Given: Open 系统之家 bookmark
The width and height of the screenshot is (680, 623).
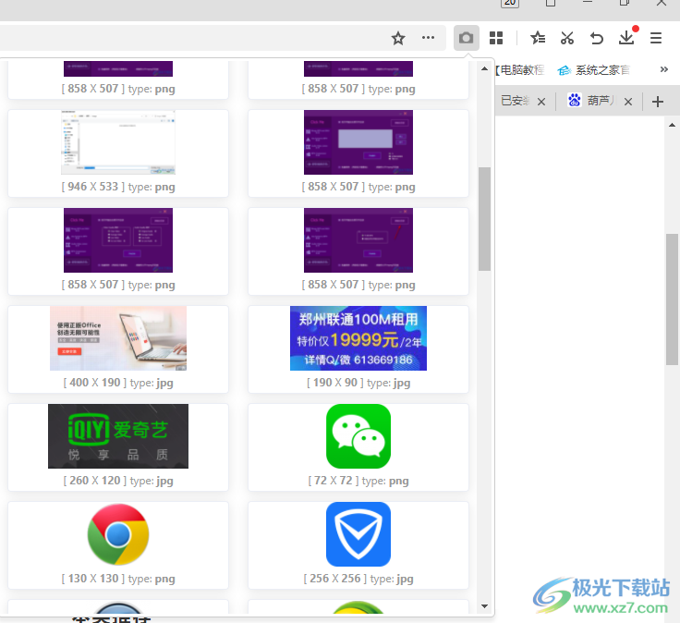Looking at the screenshot, I should click(594, 70).
